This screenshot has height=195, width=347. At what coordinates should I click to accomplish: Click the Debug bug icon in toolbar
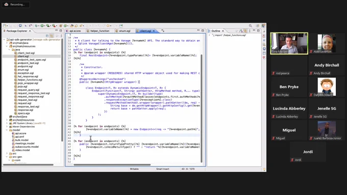36,25
